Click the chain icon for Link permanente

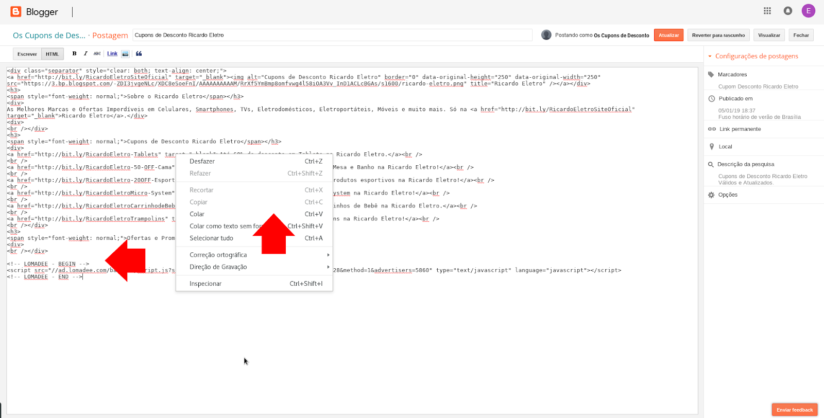coord(712,129)
